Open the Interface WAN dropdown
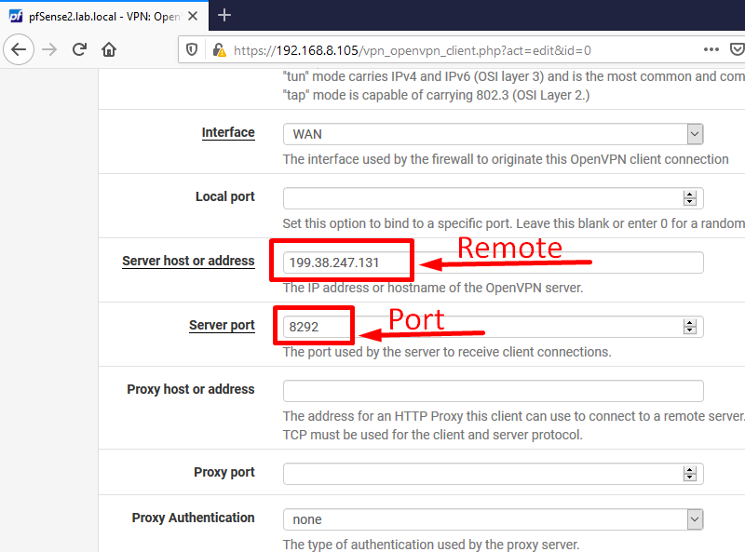This screenshot has height=552, width=745. point(493,134)
